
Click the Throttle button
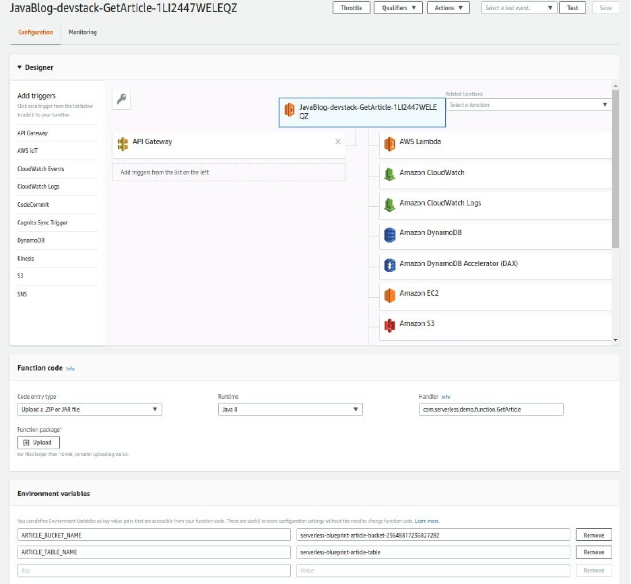coord(352,7)
